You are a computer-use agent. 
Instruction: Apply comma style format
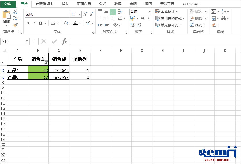[x=149, y=19]
